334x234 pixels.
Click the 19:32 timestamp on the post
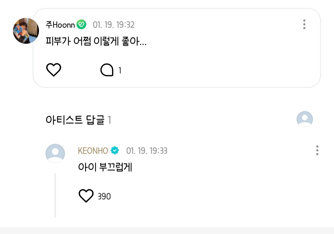click(x=114, y=25)
